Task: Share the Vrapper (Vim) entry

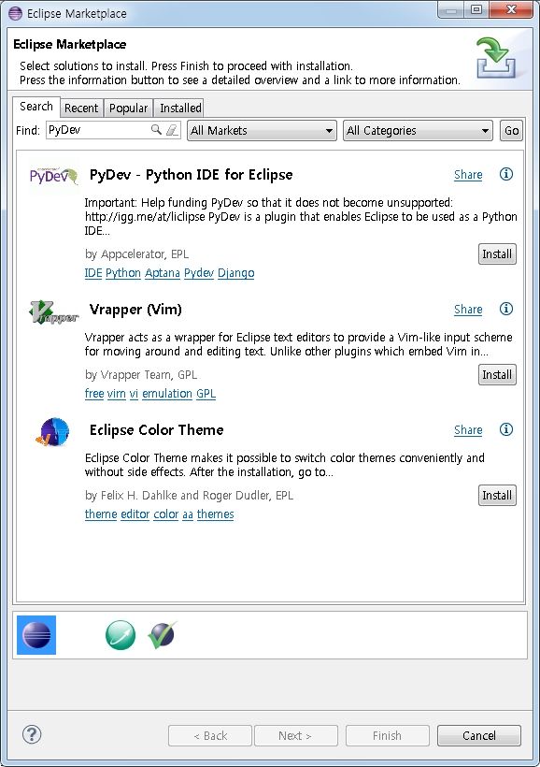Action: pyautogui.click(x=468, y=310)
